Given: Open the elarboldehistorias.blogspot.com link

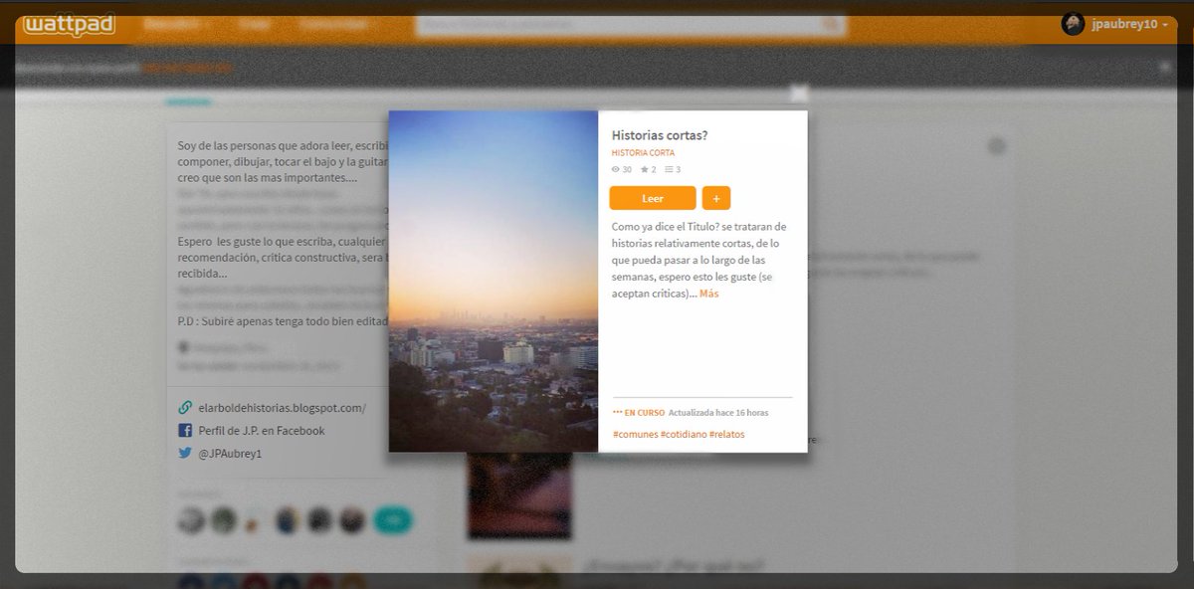Looking at the screenshot, I should pyautogui.click(x=281, y=408).
